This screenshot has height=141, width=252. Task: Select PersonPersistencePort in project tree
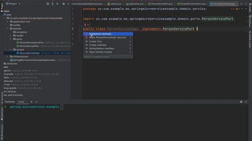tap(31, 43)
